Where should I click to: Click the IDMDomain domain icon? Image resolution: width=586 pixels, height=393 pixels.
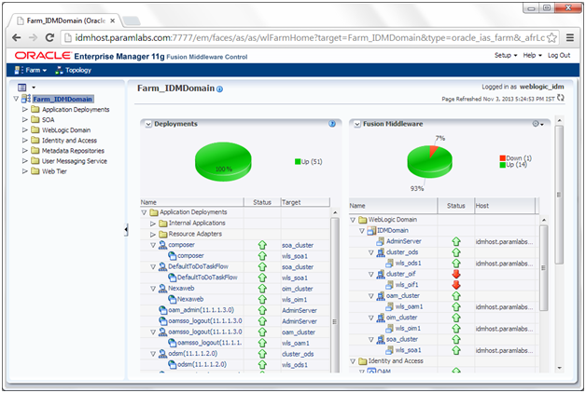click(x=371, y=231)
